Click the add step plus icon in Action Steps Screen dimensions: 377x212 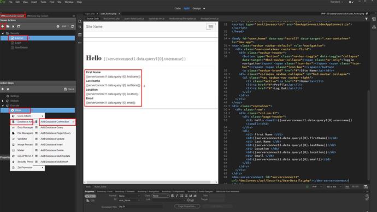point(3,89)
